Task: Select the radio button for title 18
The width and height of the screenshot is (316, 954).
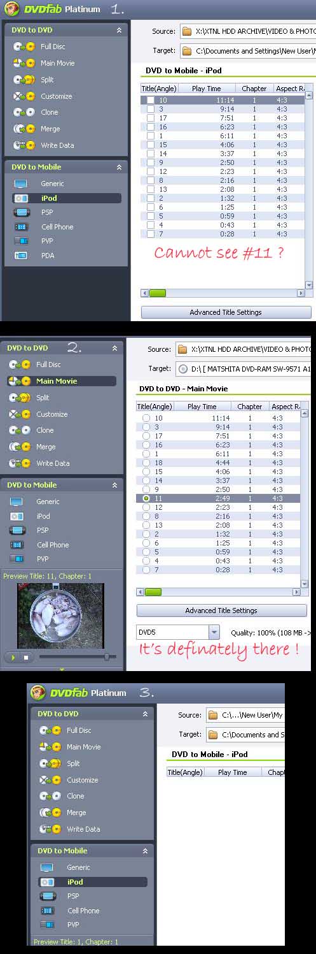Action: (x=146, y=463)
